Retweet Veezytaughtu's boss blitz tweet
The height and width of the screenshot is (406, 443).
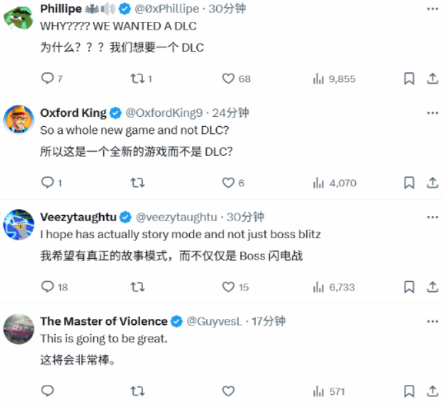pyautogui.click(x=138, y=287)
